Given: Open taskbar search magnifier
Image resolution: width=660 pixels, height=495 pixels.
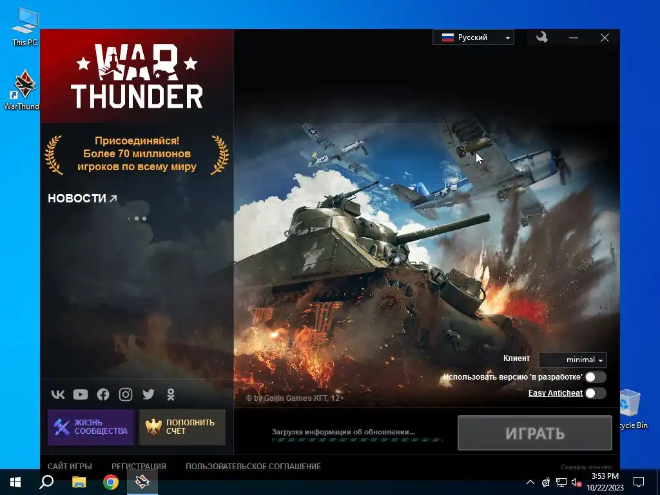Looking at the screenshot, I should [46, 482].
